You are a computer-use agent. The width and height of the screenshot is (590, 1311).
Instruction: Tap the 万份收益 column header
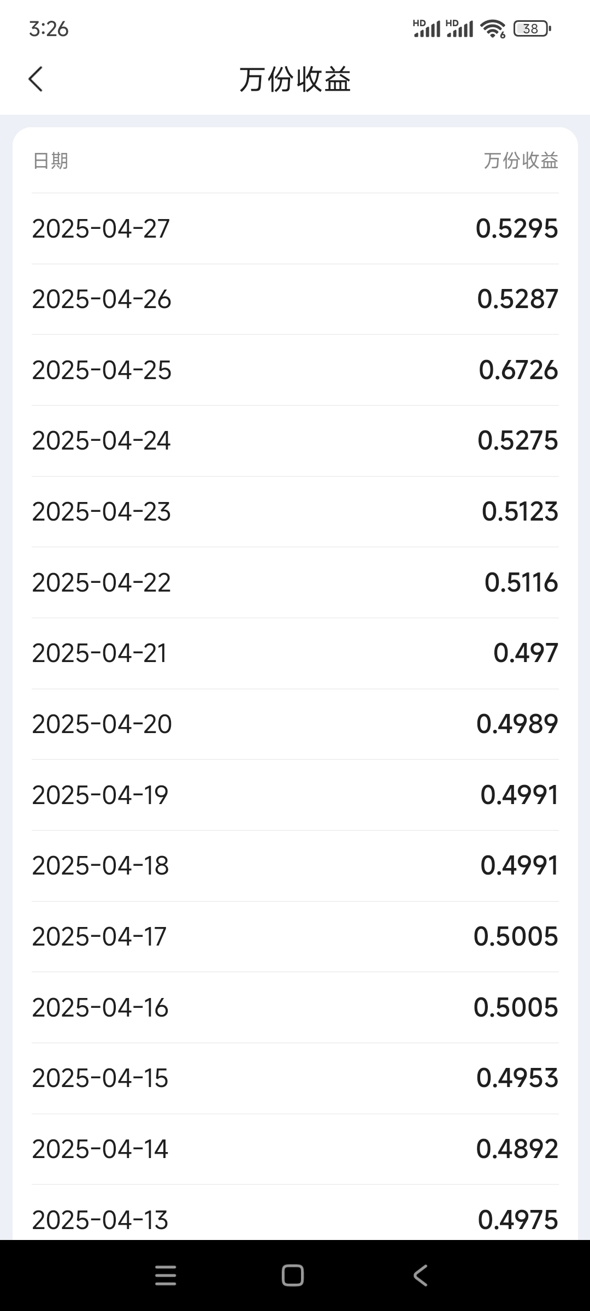(521, 161)
